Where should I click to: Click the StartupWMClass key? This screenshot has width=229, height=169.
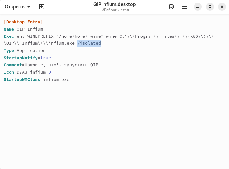tap(22, 79)
